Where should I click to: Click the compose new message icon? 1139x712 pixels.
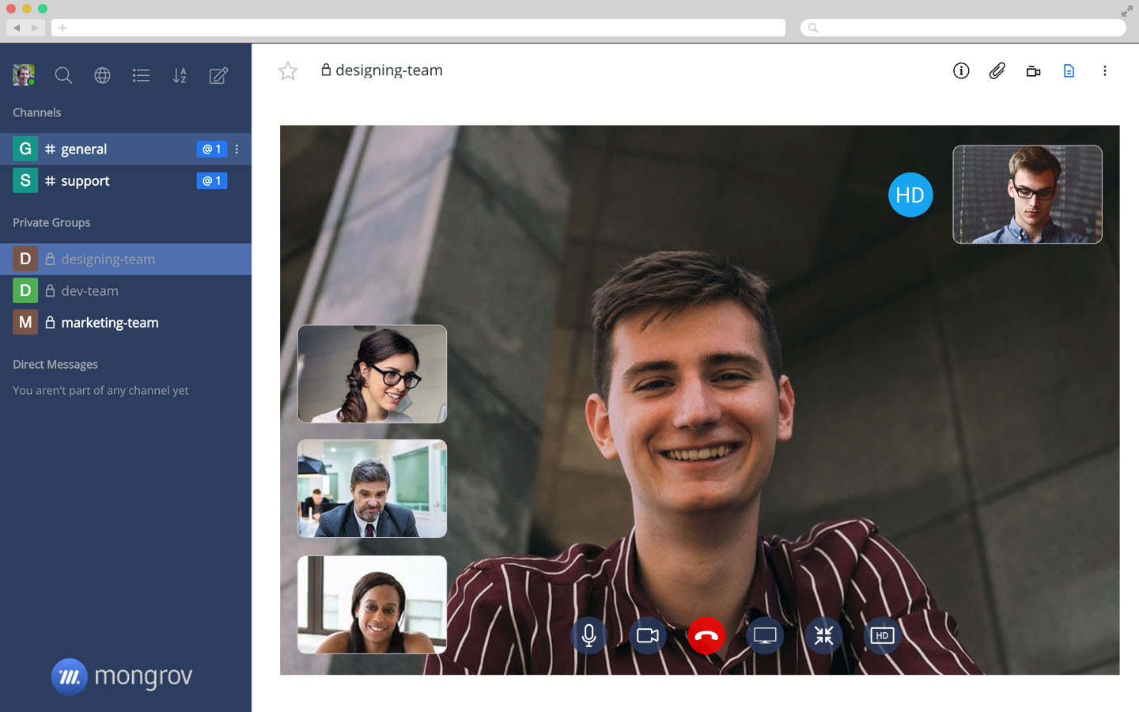click(x=218, y=75)
